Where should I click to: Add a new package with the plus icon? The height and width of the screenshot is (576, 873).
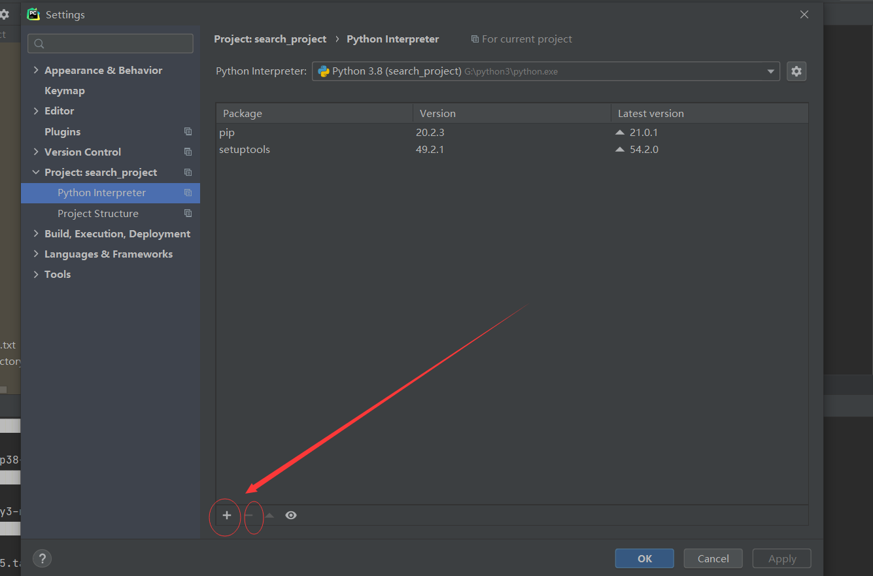click(x=226, y=515)
